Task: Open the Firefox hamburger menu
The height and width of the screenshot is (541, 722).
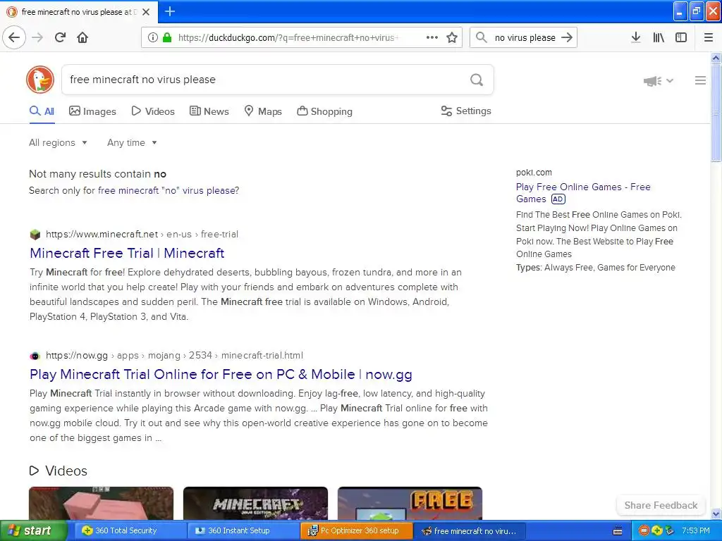Action: 709,37
